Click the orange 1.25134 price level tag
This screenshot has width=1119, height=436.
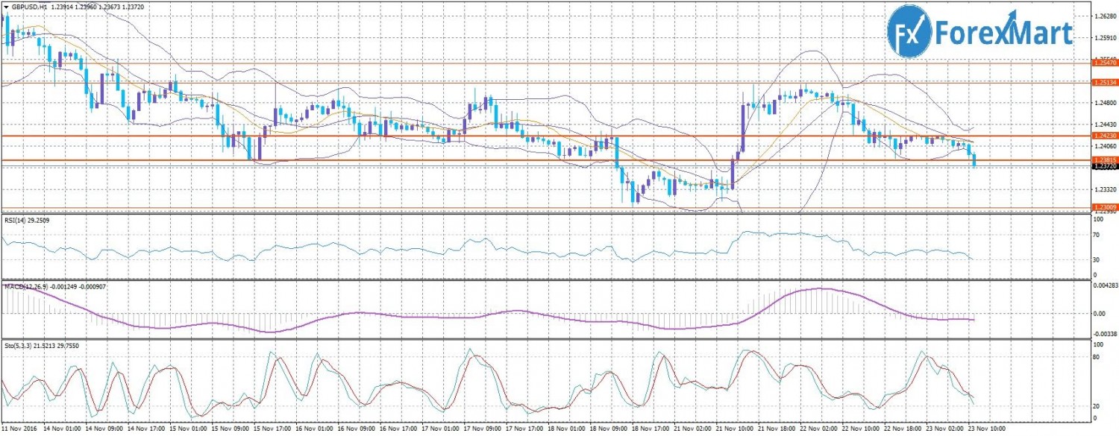1104,83
